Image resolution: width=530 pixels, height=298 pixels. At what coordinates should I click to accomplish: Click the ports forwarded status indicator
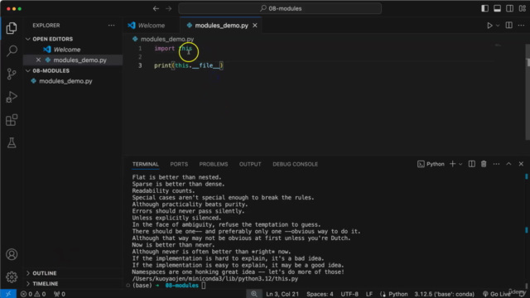pos(60,294)
